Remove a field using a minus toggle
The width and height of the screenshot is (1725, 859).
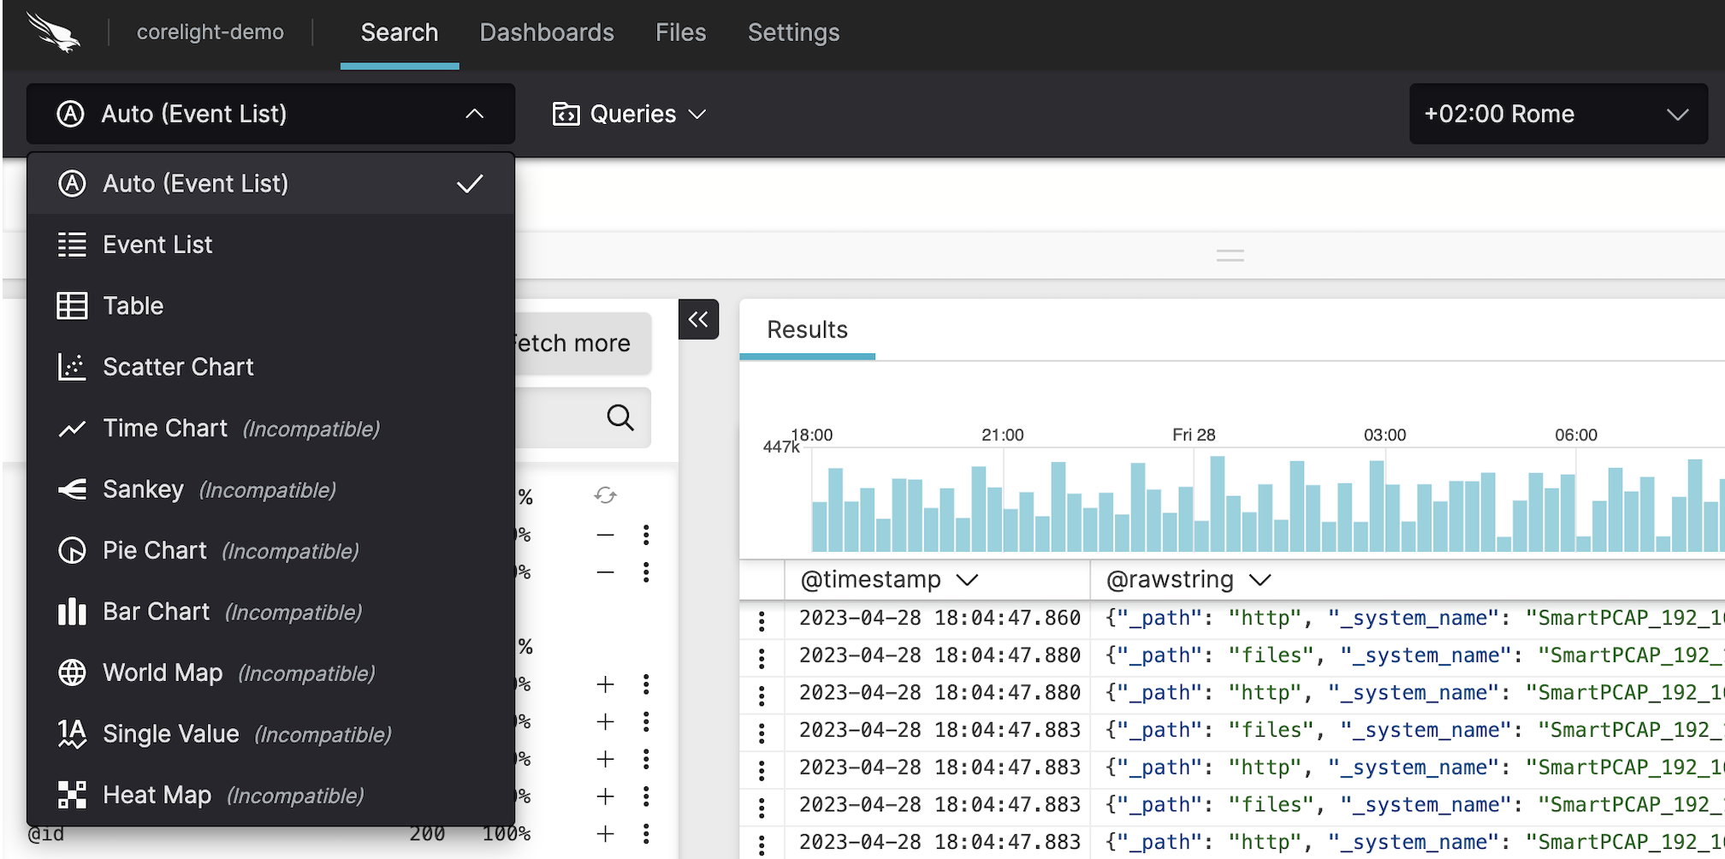(605, 535)
